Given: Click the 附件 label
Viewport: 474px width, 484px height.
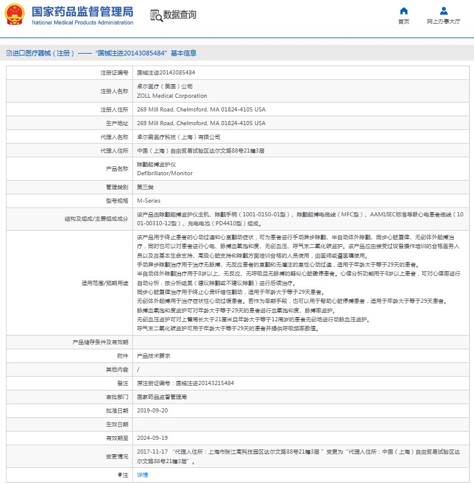Looking at the screenshot, I should point(123,356).
